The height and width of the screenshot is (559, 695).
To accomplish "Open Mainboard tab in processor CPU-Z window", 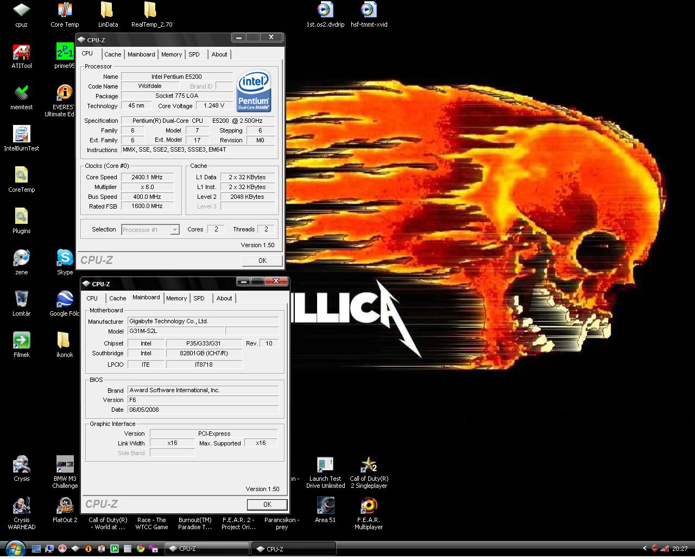I will coord(141,54).
